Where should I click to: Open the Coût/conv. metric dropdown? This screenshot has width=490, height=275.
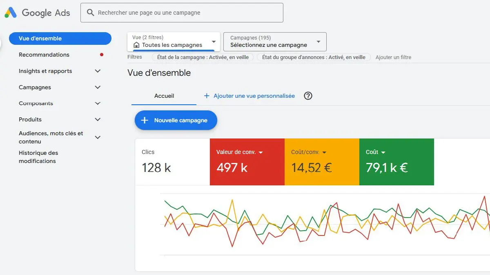click(x=325, y=152)
